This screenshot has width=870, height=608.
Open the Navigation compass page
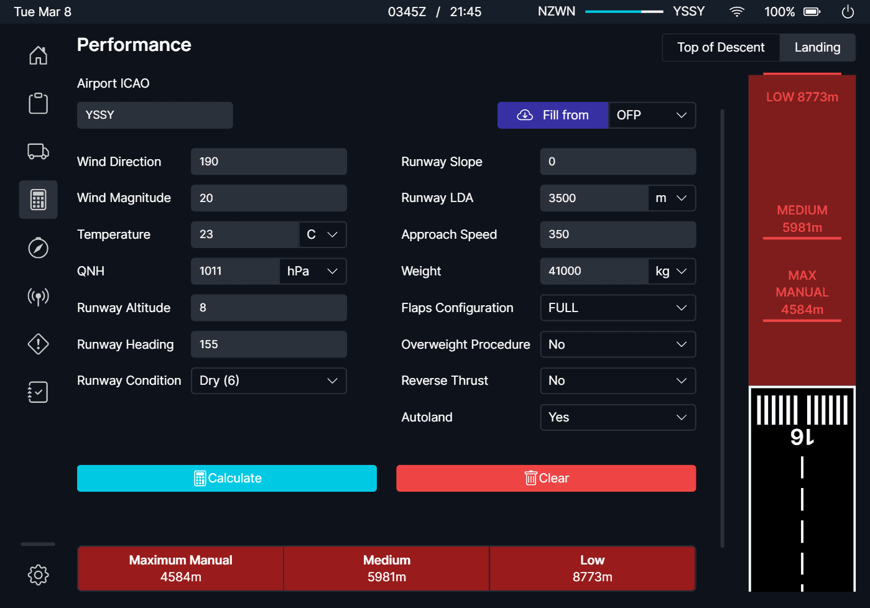point(38,248)
